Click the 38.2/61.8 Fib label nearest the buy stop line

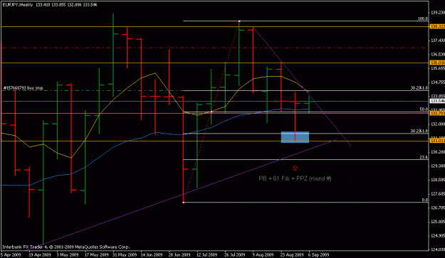pyautogui.click(x=419, y=88)
